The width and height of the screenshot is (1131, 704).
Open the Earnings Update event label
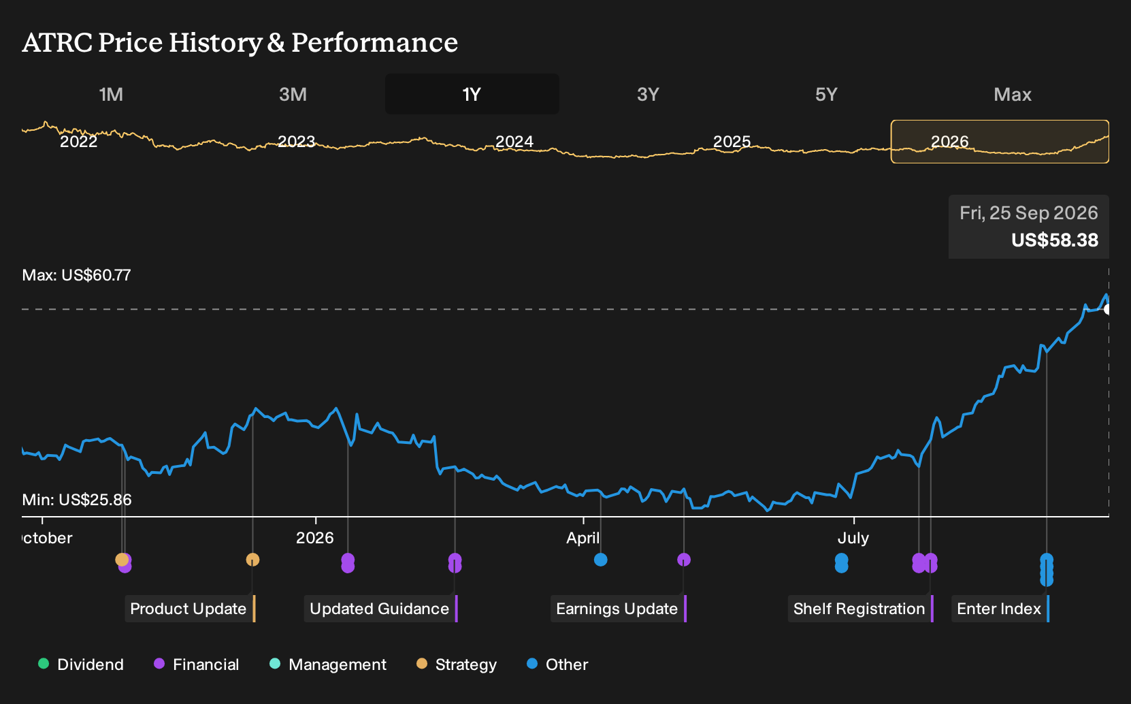click(x=619, y=609)
